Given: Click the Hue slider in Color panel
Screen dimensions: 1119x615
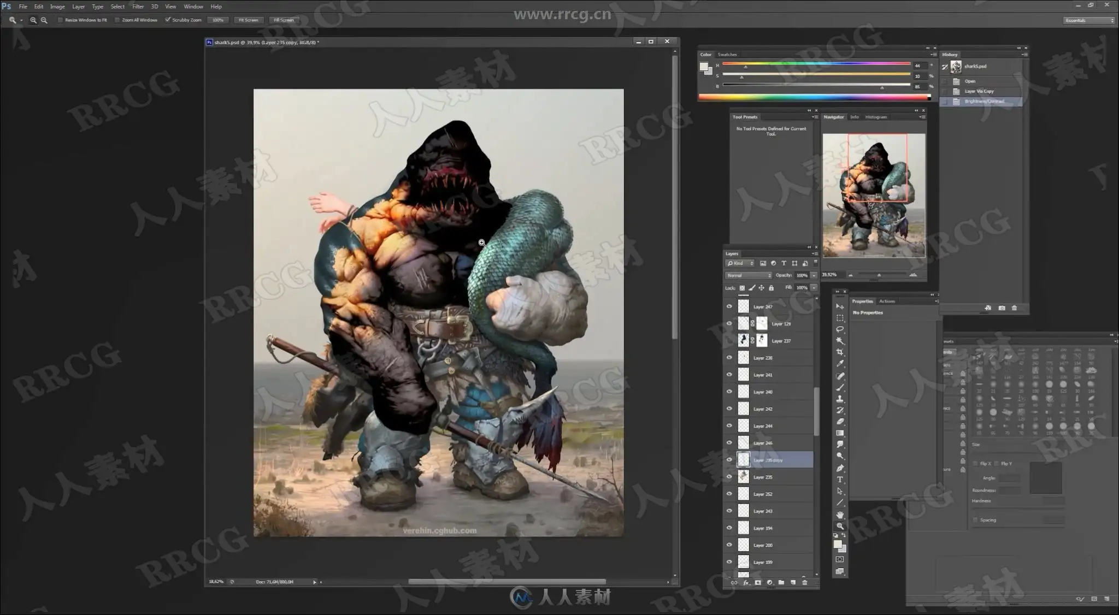Looking at the screenshot, I should (816, 64).
